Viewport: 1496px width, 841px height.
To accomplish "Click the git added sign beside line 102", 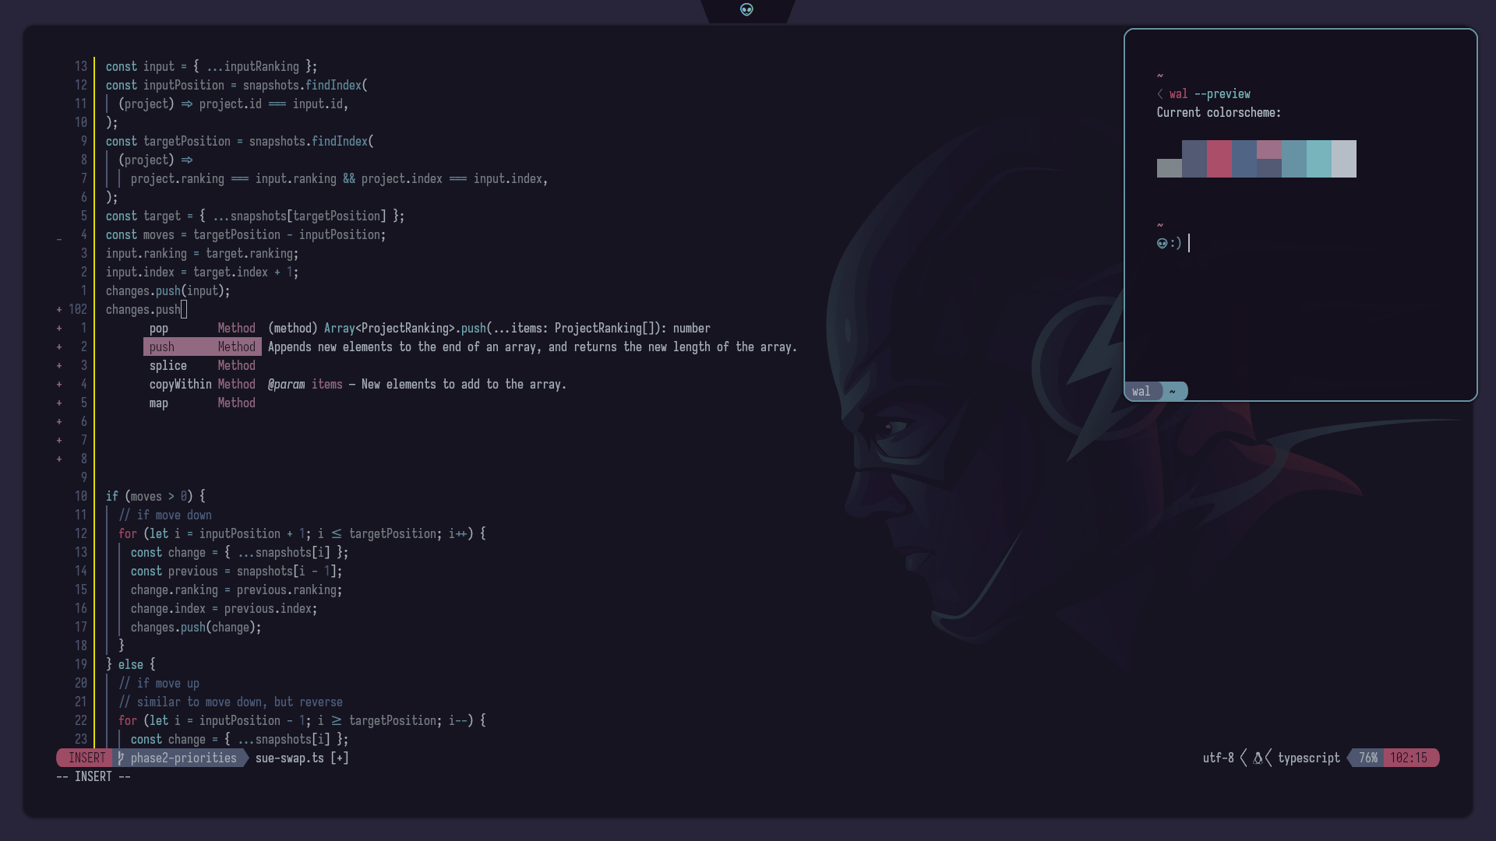I will pyautogui.click(x=59, y=310).
